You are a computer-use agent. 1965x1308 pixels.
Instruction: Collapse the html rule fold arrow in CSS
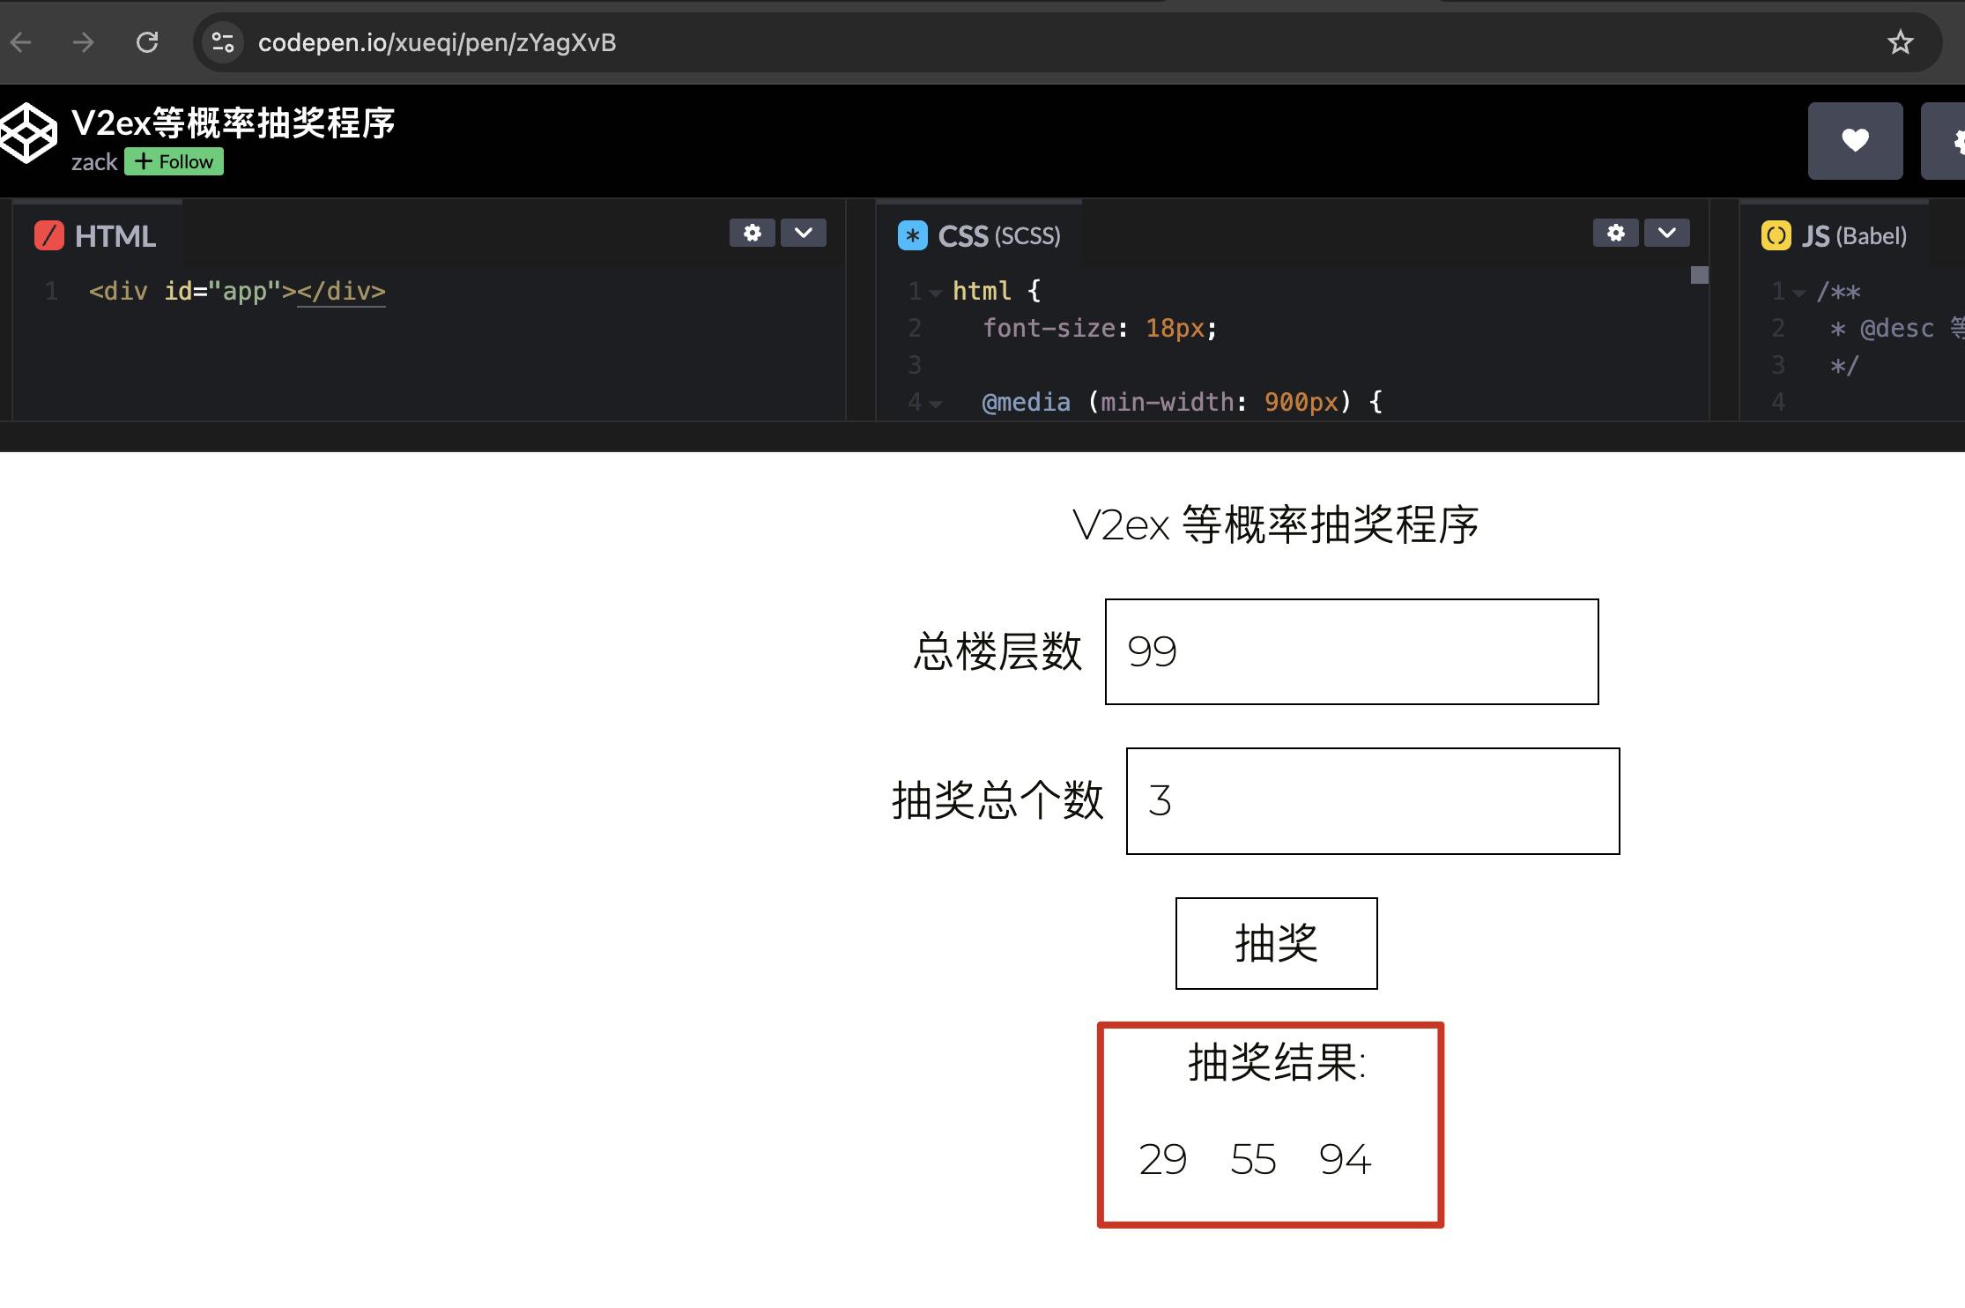pos(936,293)
